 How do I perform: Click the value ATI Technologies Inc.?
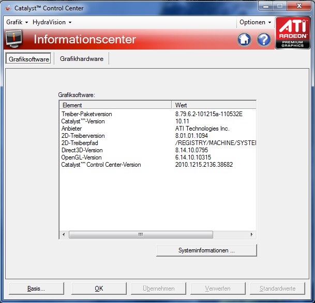coord(202,129)
